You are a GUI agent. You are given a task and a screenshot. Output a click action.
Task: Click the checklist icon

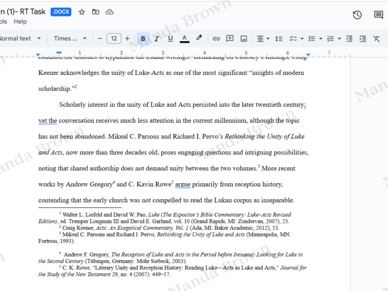(x=293, y=38)
